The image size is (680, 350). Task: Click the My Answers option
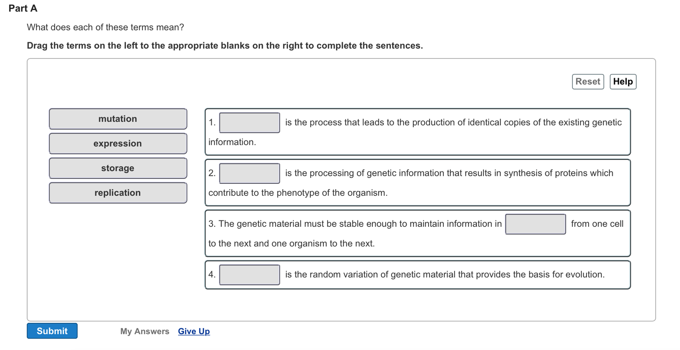145,331
